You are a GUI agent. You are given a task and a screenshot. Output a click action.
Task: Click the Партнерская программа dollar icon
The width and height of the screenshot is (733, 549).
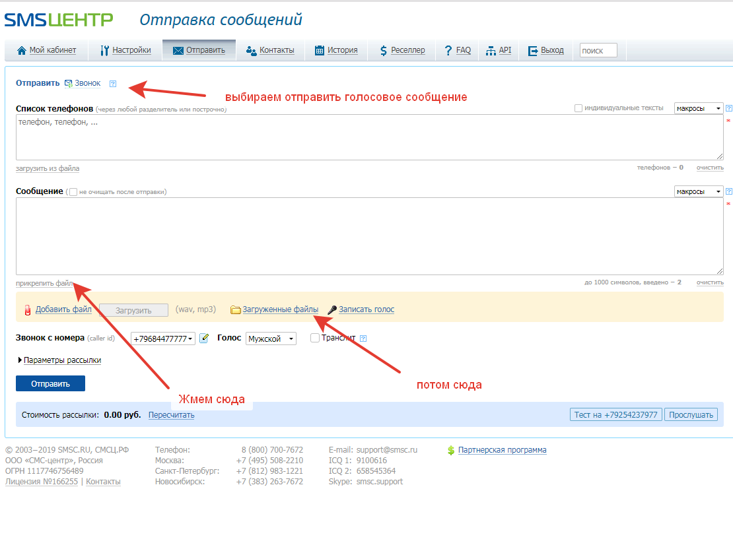451,450
